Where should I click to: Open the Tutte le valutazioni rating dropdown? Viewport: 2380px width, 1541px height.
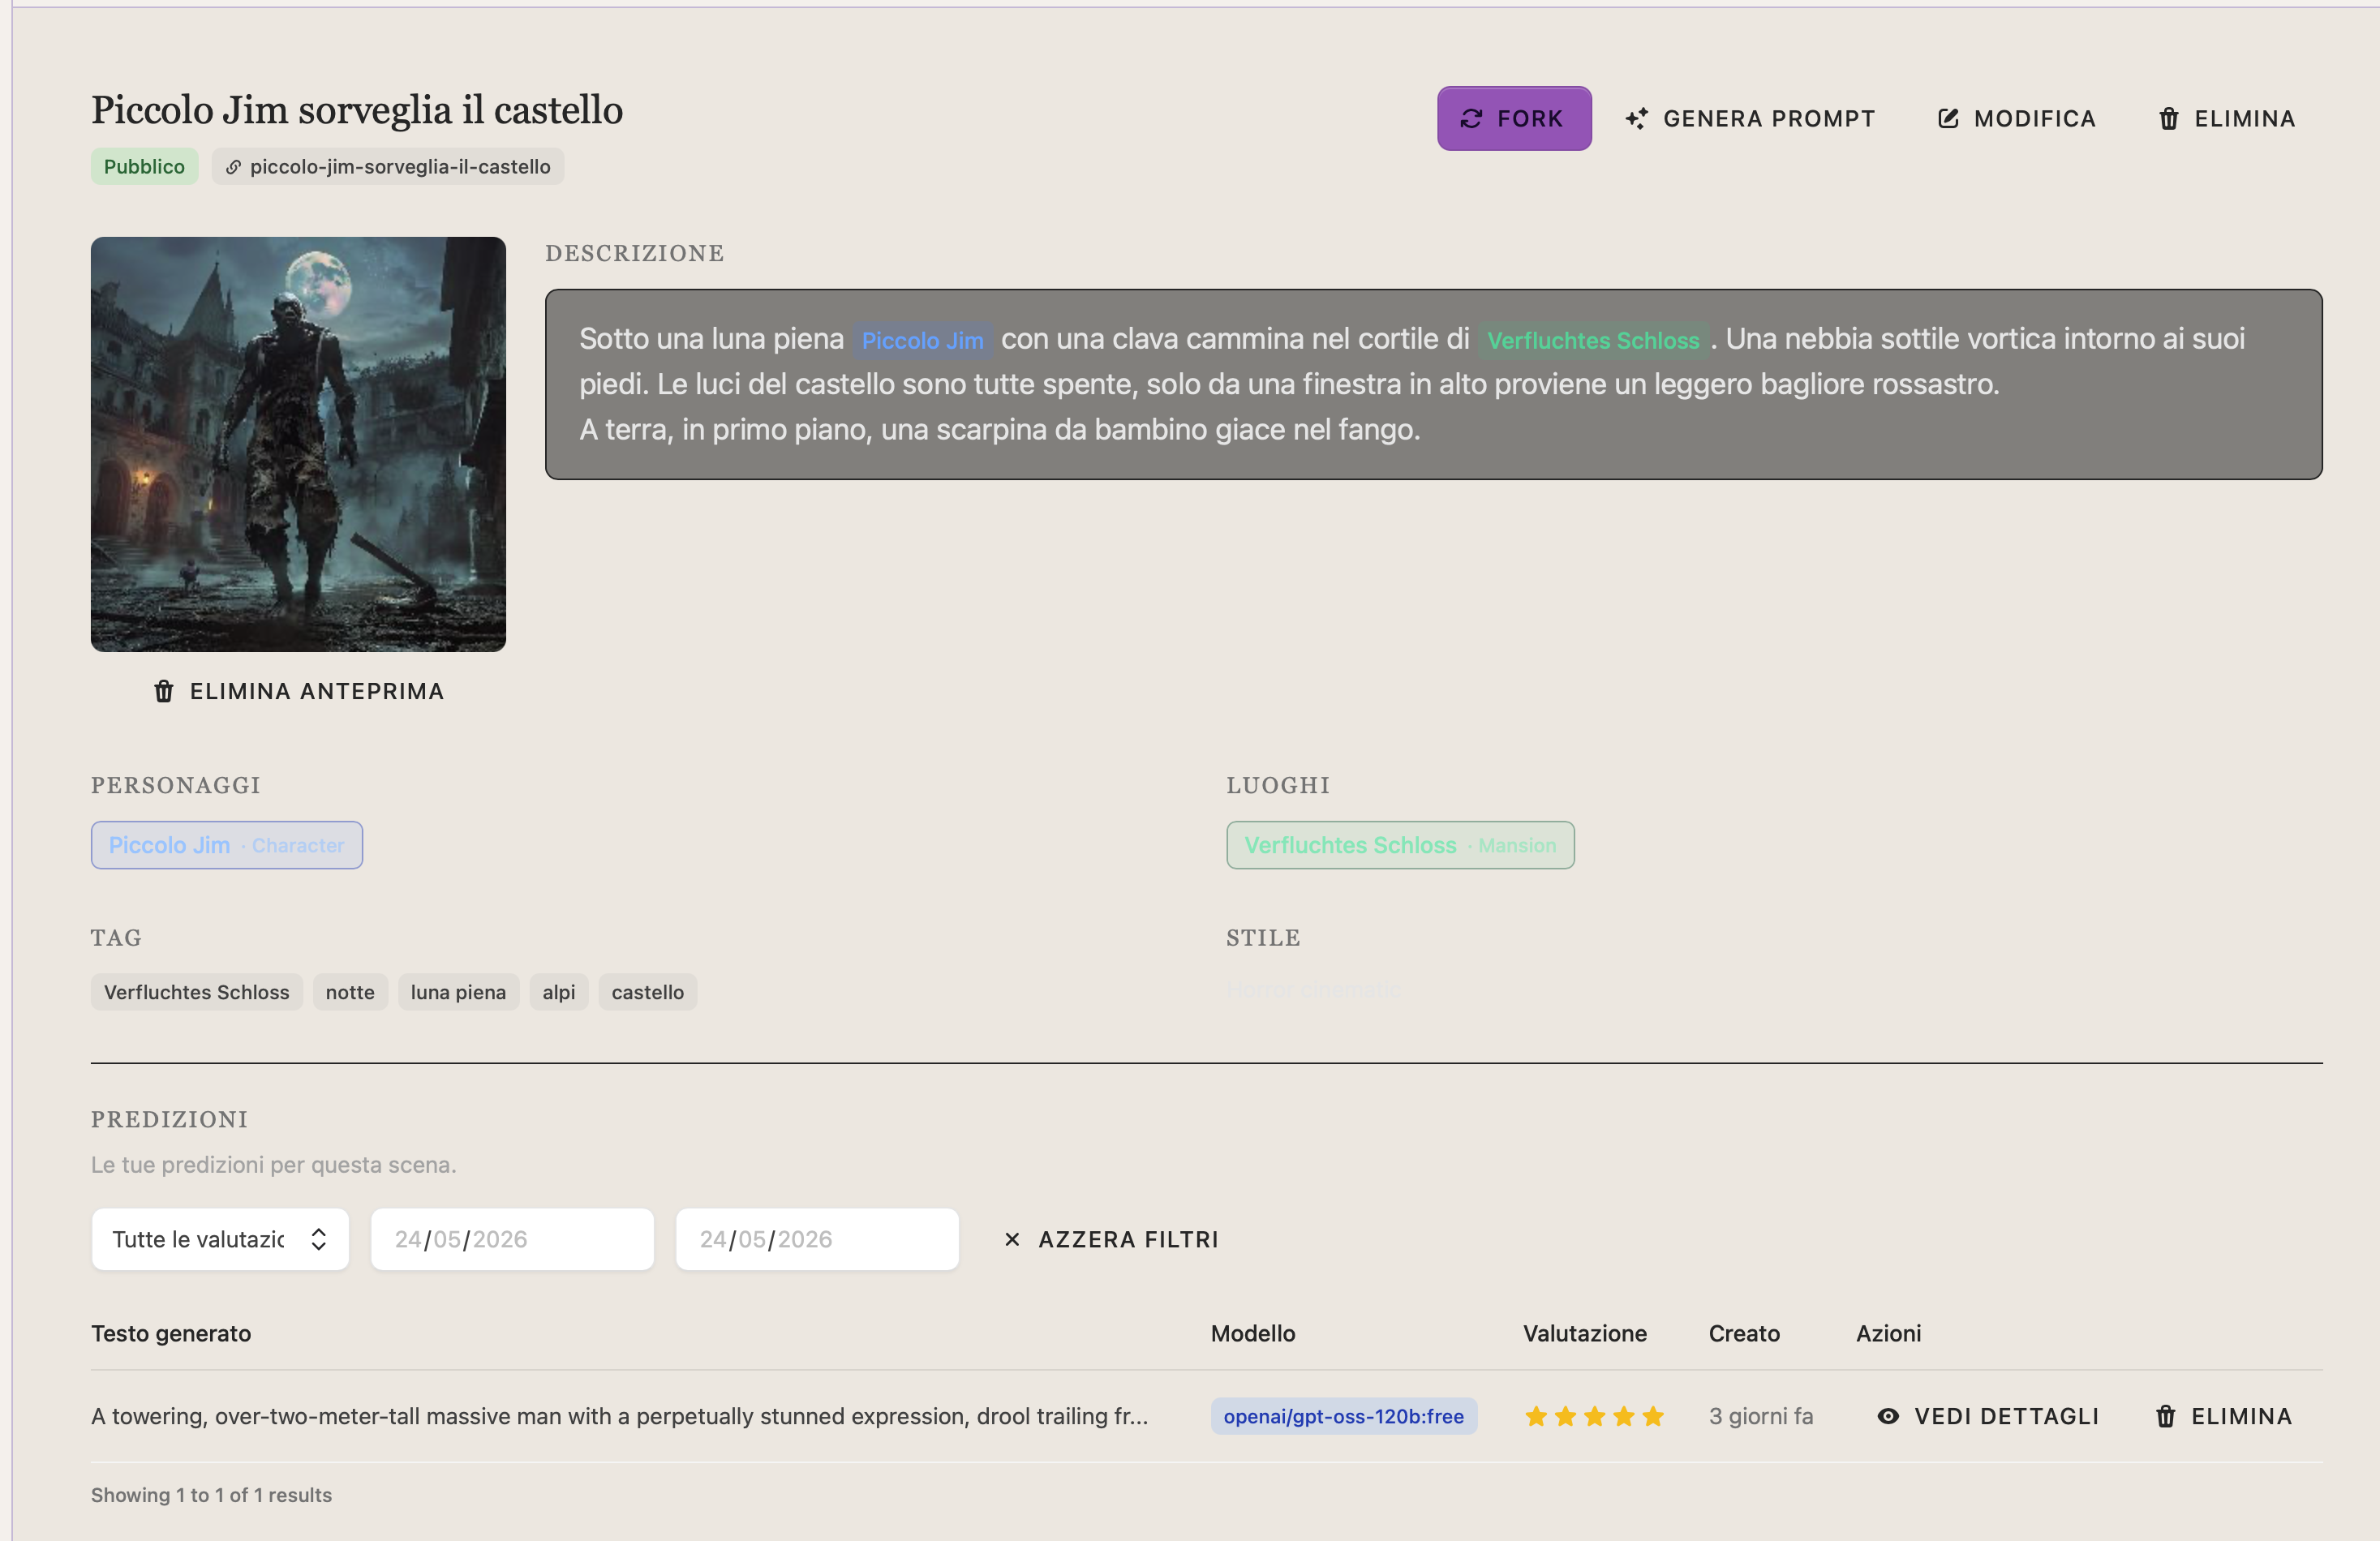coord(220,1239)
